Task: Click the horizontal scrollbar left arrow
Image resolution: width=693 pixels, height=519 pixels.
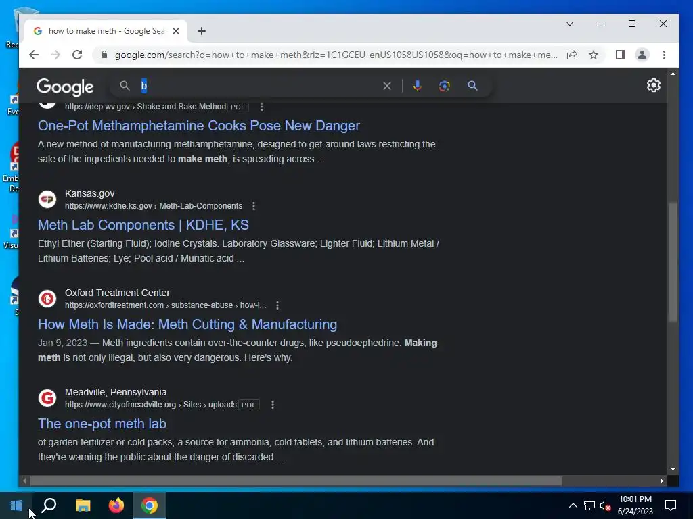Action: pos(25,480)
